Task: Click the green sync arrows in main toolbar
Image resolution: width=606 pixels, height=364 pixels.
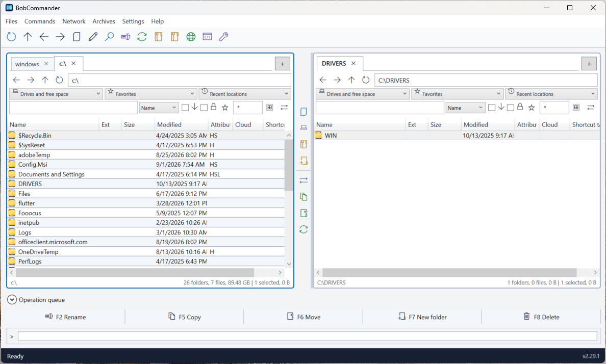Action: 142,37
